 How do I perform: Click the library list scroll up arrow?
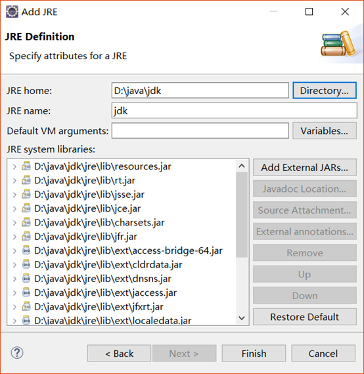click(242, 166)
